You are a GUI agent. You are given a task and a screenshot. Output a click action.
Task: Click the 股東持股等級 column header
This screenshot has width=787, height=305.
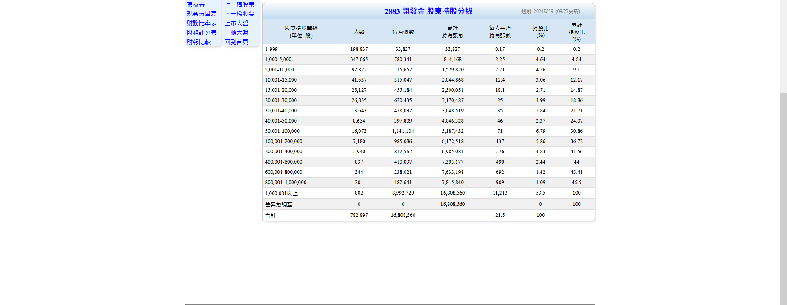coord(301,32)
